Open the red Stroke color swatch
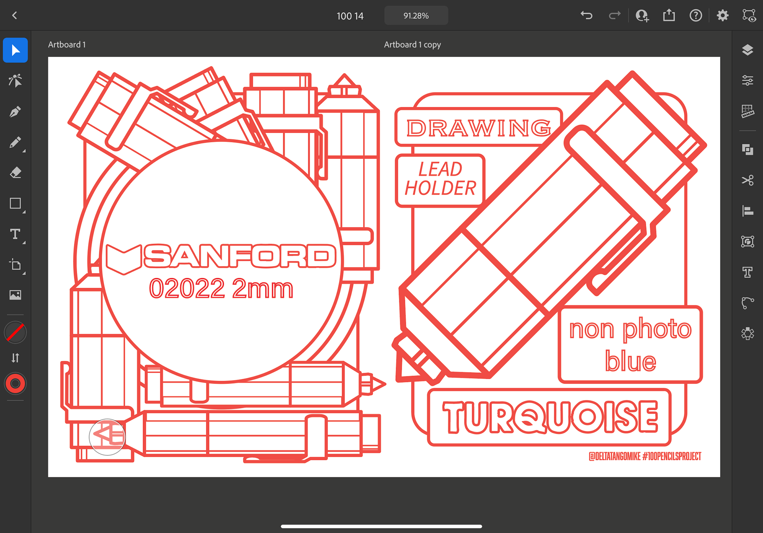The image size is (763, 533). coord(15,384)
